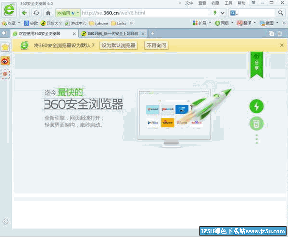Open the 游戏中心 bookmark
This screenshot has height=237, width=288.
pyautogui.click(x=76, y=23)
